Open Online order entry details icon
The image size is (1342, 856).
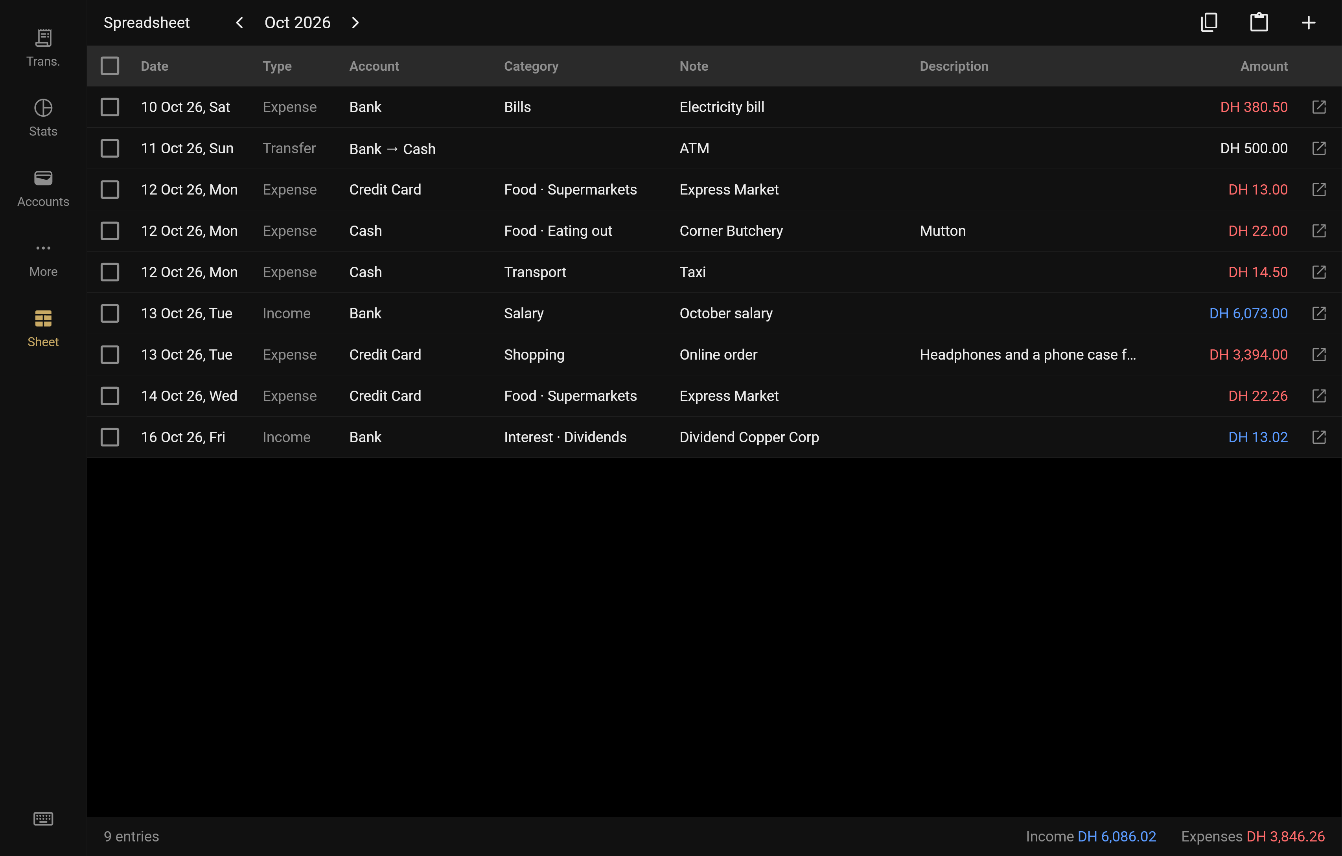pos(1318,354)
